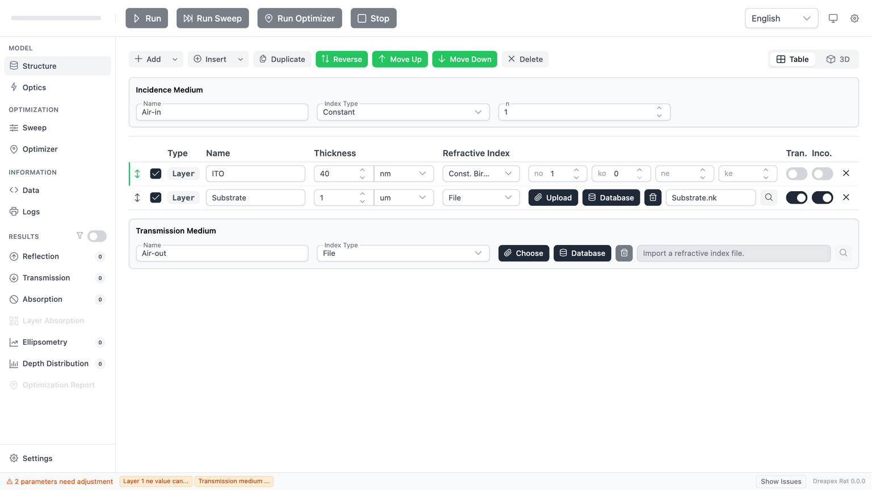The height and width of the screenshot is (490, 872).
Task: Click the monitor display icon in header
Action: pyautogui.click(x=833, y=18)
